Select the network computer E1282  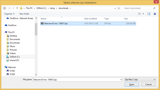pos(12,71)
